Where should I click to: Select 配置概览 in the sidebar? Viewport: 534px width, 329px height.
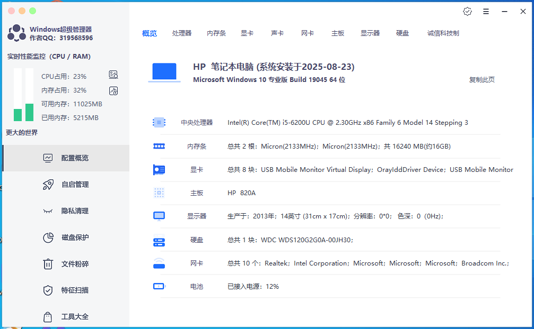click(x=74, y=158)
